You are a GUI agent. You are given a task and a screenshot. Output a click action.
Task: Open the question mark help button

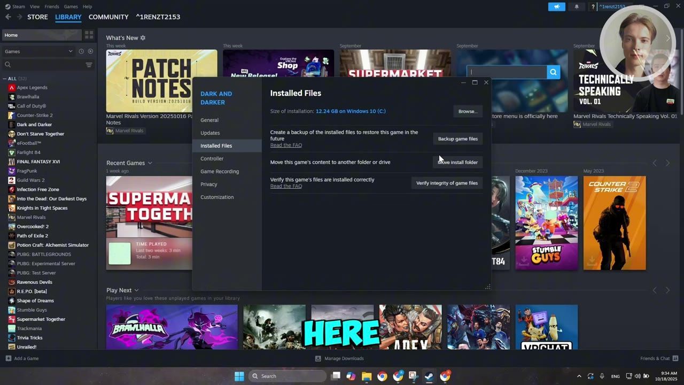[593, 6]
